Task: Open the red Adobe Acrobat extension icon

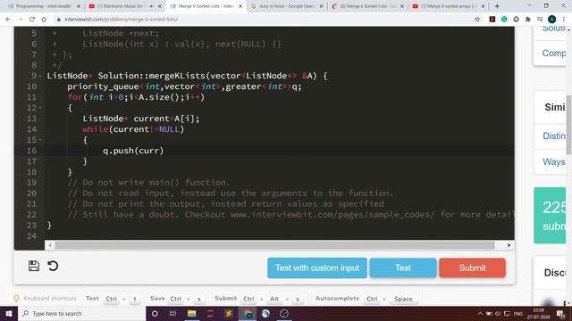Action: [492, 20]
